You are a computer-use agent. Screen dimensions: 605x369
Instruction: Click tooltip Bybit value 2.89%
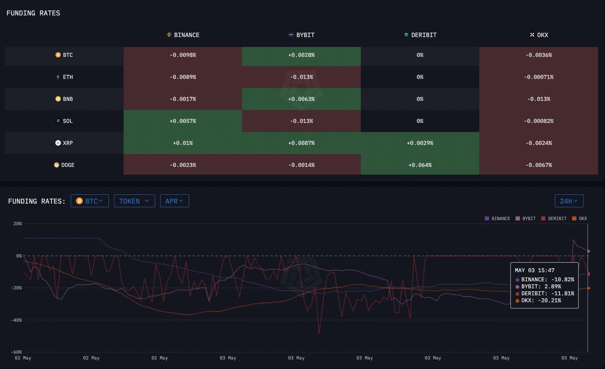point(552,286)
